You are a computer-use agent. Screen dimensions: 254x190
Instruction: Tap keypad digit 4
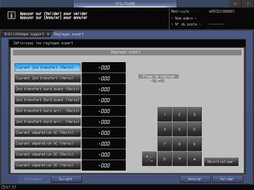165,129
